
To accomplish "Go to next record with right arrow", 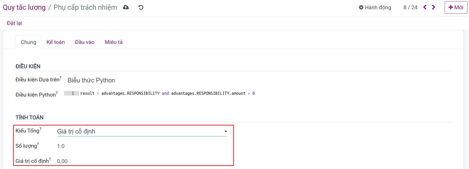I will coord(434,7).
